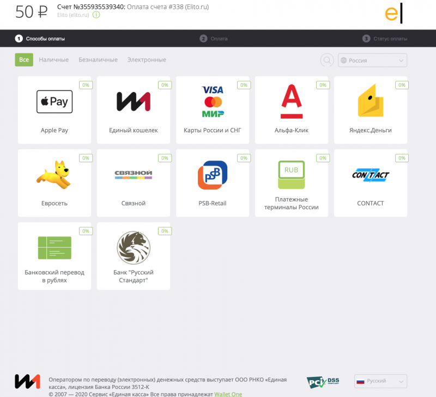Choose the Яндекс.Деньги yellow wallet icon

pos(371,100)
